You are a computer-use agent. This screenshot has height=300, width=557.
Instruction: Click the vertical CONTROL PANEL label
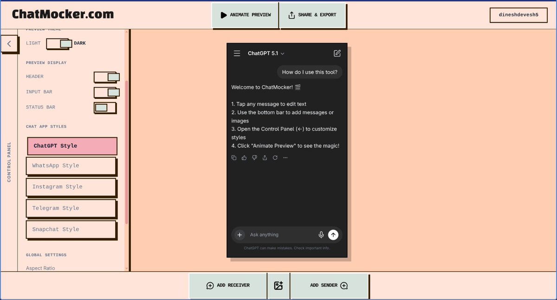point(9,162)
